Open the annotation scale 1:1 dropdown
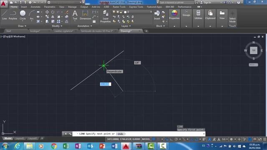This screenshot has width=267, height=150. [225, 139]
